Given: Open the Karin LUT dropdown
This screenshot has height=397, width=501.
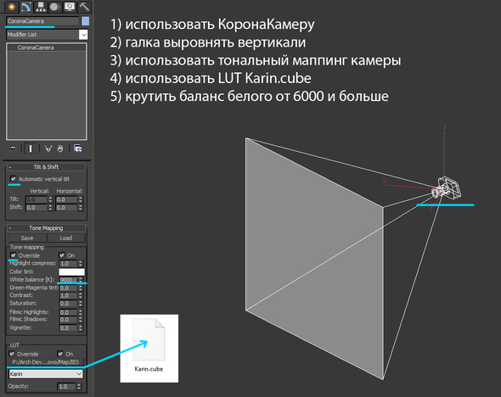Looking at the screenshot, I should tap(45, 374).
